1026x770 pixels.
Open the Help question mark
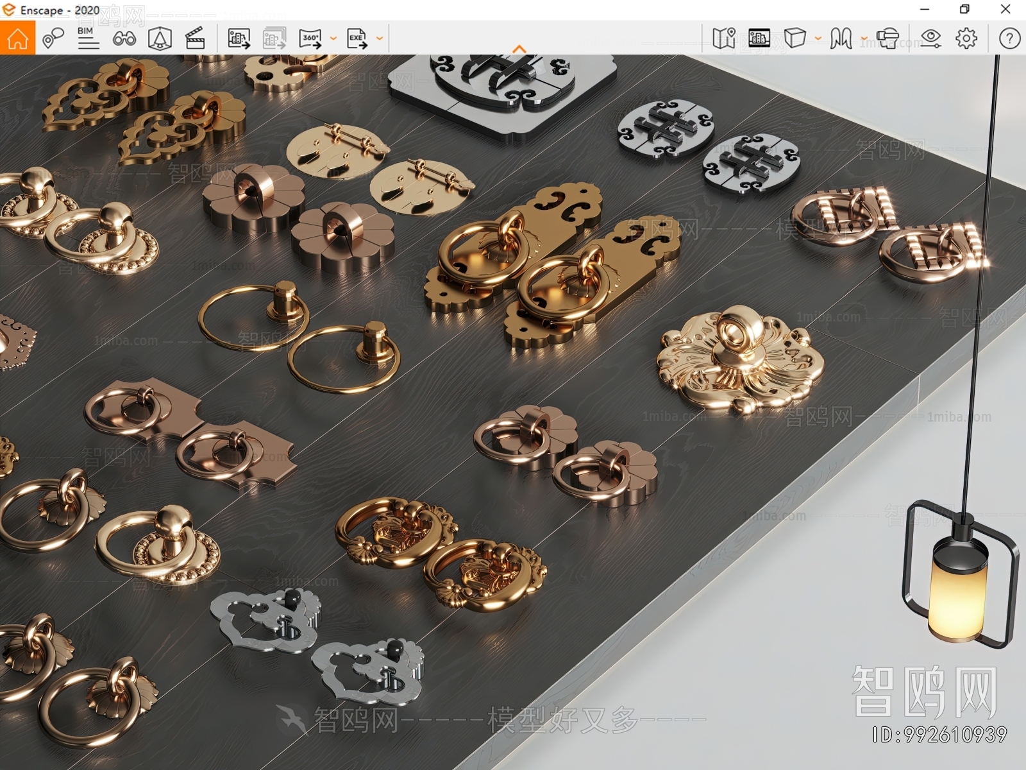coord(1009,38)
